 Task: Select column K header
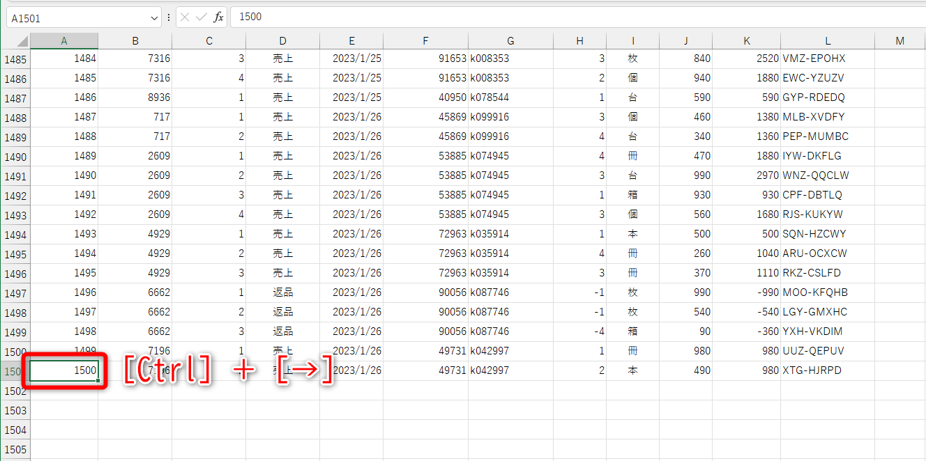pos(747,41)
